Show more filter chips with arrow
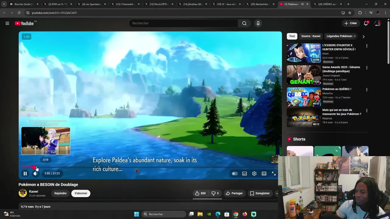390x219 pixels. (x=363, y=36)
